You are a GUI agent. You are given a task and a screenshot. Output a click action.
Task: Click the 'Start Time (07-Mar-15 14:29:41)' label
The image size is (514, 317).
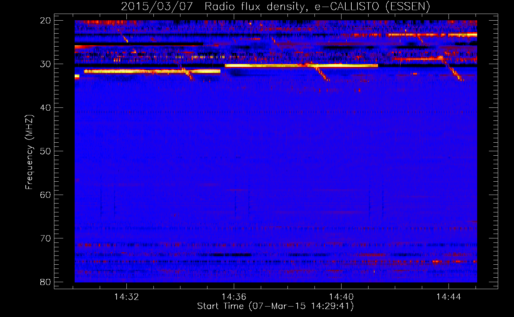[x=275, y=306]
